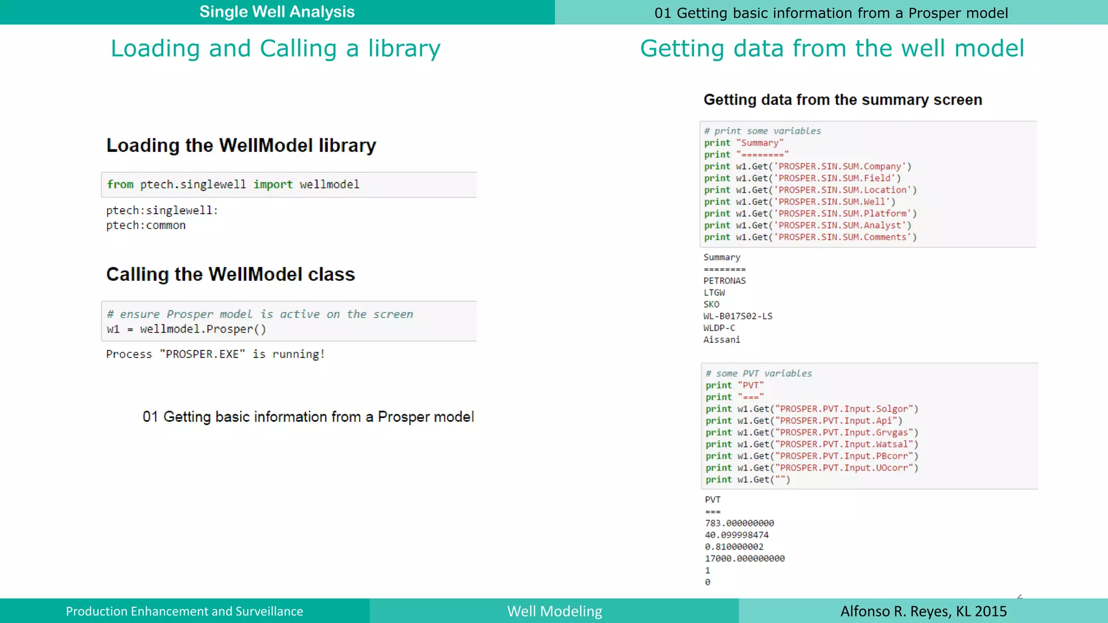
Task: Click the 'Loading and Calling a library' title
Action: point(275,49)
